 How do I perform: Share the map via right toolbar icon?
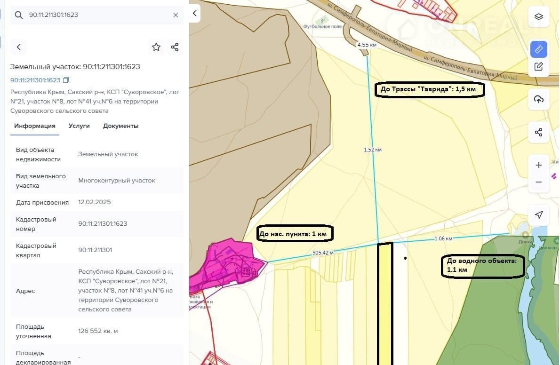click(x=539, y=132)
